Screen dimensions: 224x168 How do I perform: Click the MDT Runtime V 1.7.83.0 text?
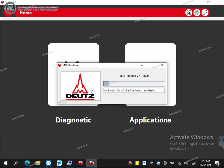pos(134,76)
